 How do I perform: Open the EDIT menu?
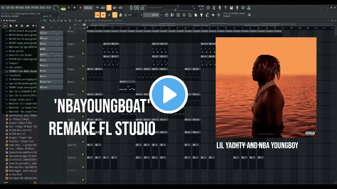click(8, 8)
